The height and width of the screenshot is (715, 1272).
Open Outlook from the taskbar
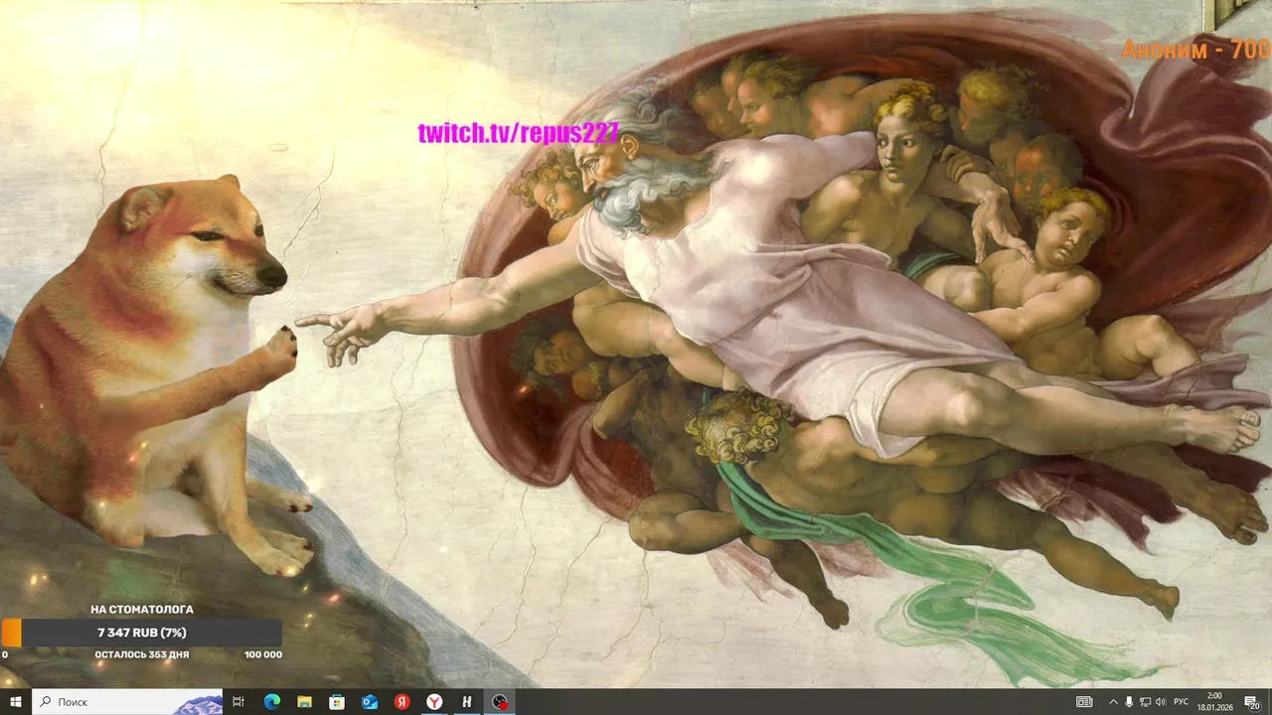(370, 702)
